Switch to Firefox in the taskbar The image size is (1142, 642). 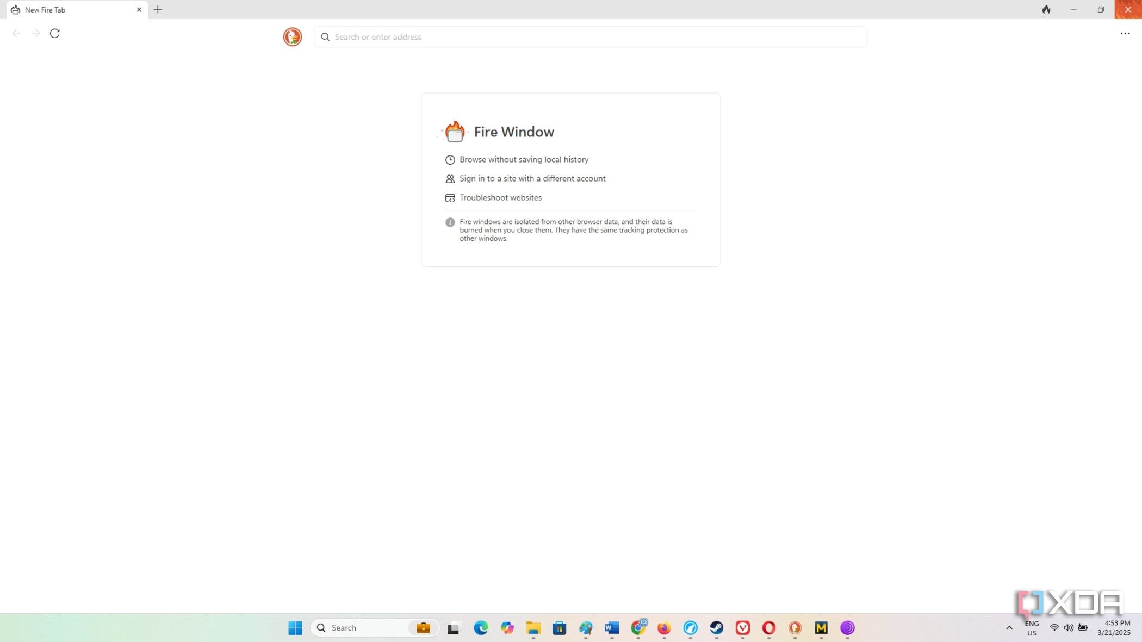coord(664,628)
